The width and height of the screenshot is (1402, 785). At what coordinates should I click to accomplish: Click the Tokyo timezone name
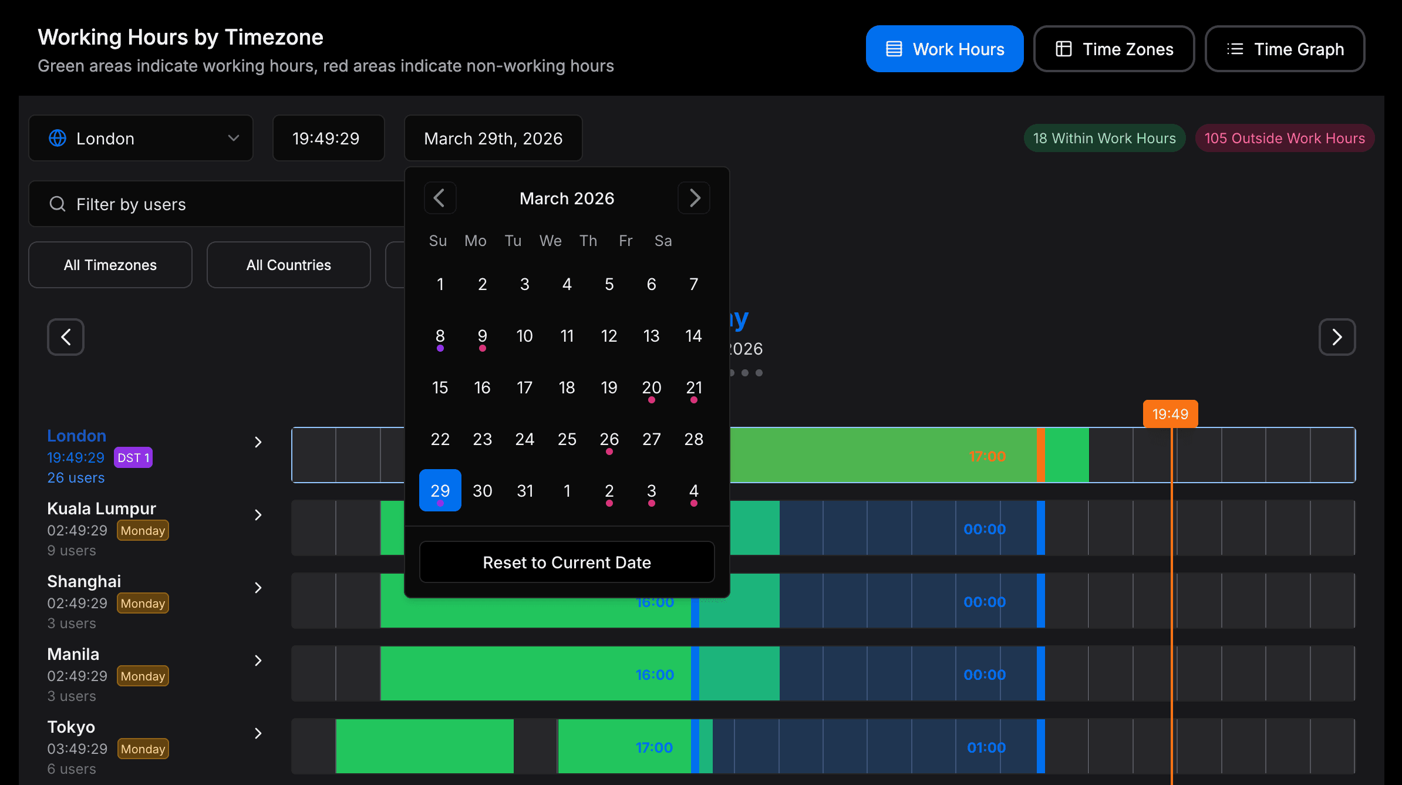pos(71,727)
